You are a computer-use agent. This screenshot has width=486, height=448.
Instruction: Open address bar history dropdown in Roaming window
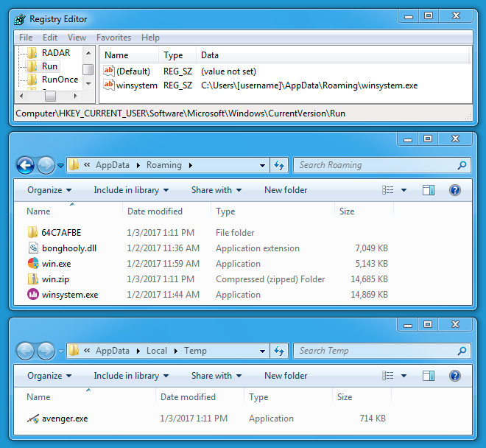262,165
